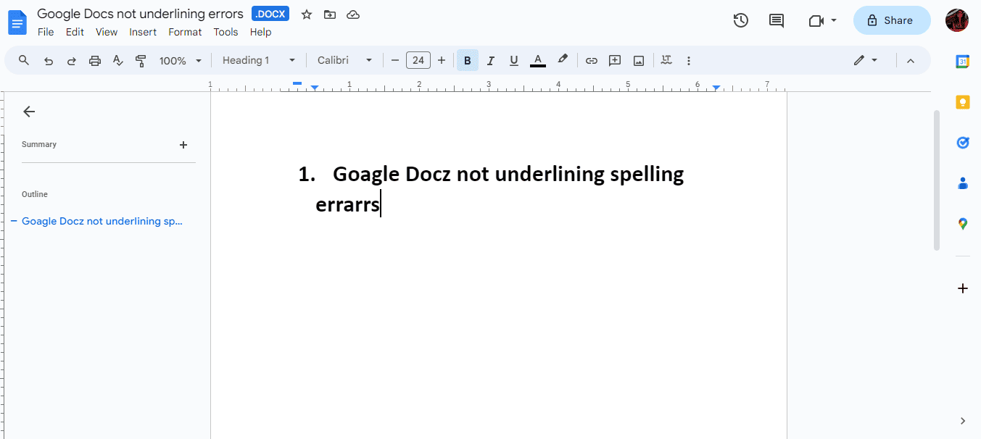Apply underline formatting
Viewport: 981px width, 439px height.
coord(513,60)
